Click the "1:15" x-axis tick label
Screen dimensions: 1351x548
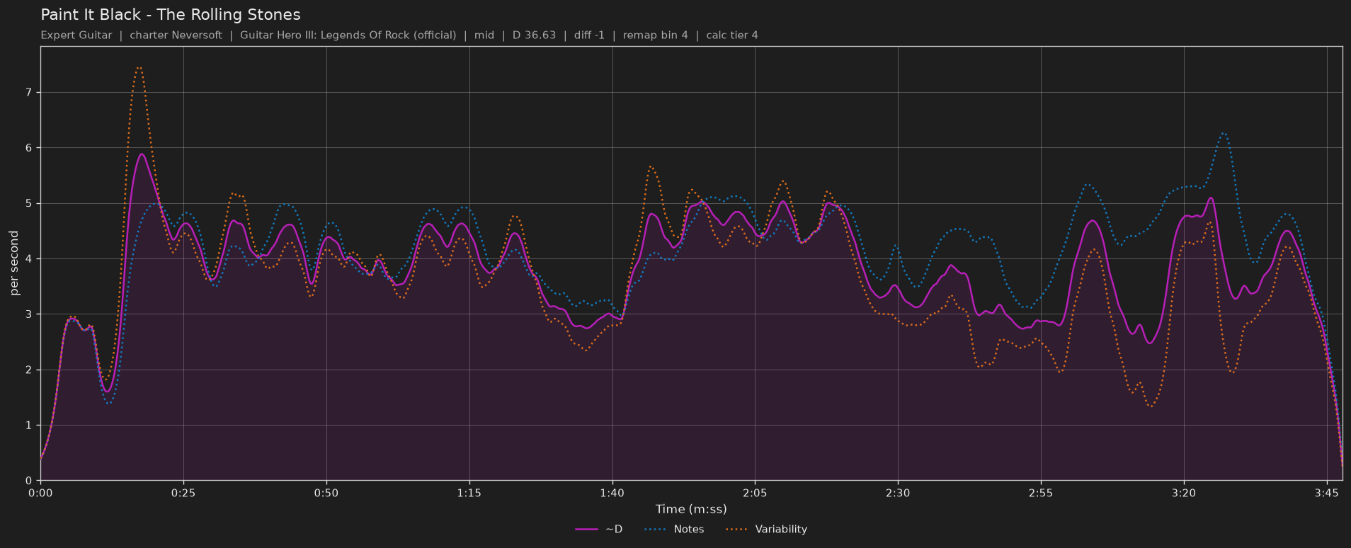[469, 493]
